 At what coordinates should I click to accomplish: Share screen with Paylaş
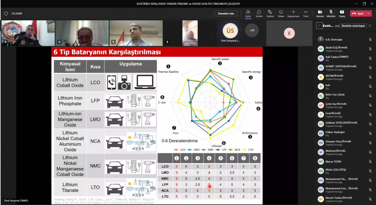[x=342, y=13]
